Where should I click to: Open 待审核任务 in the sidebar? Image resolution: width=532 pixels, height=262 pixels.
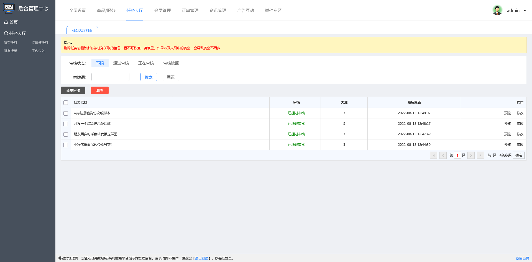[40, 42]
